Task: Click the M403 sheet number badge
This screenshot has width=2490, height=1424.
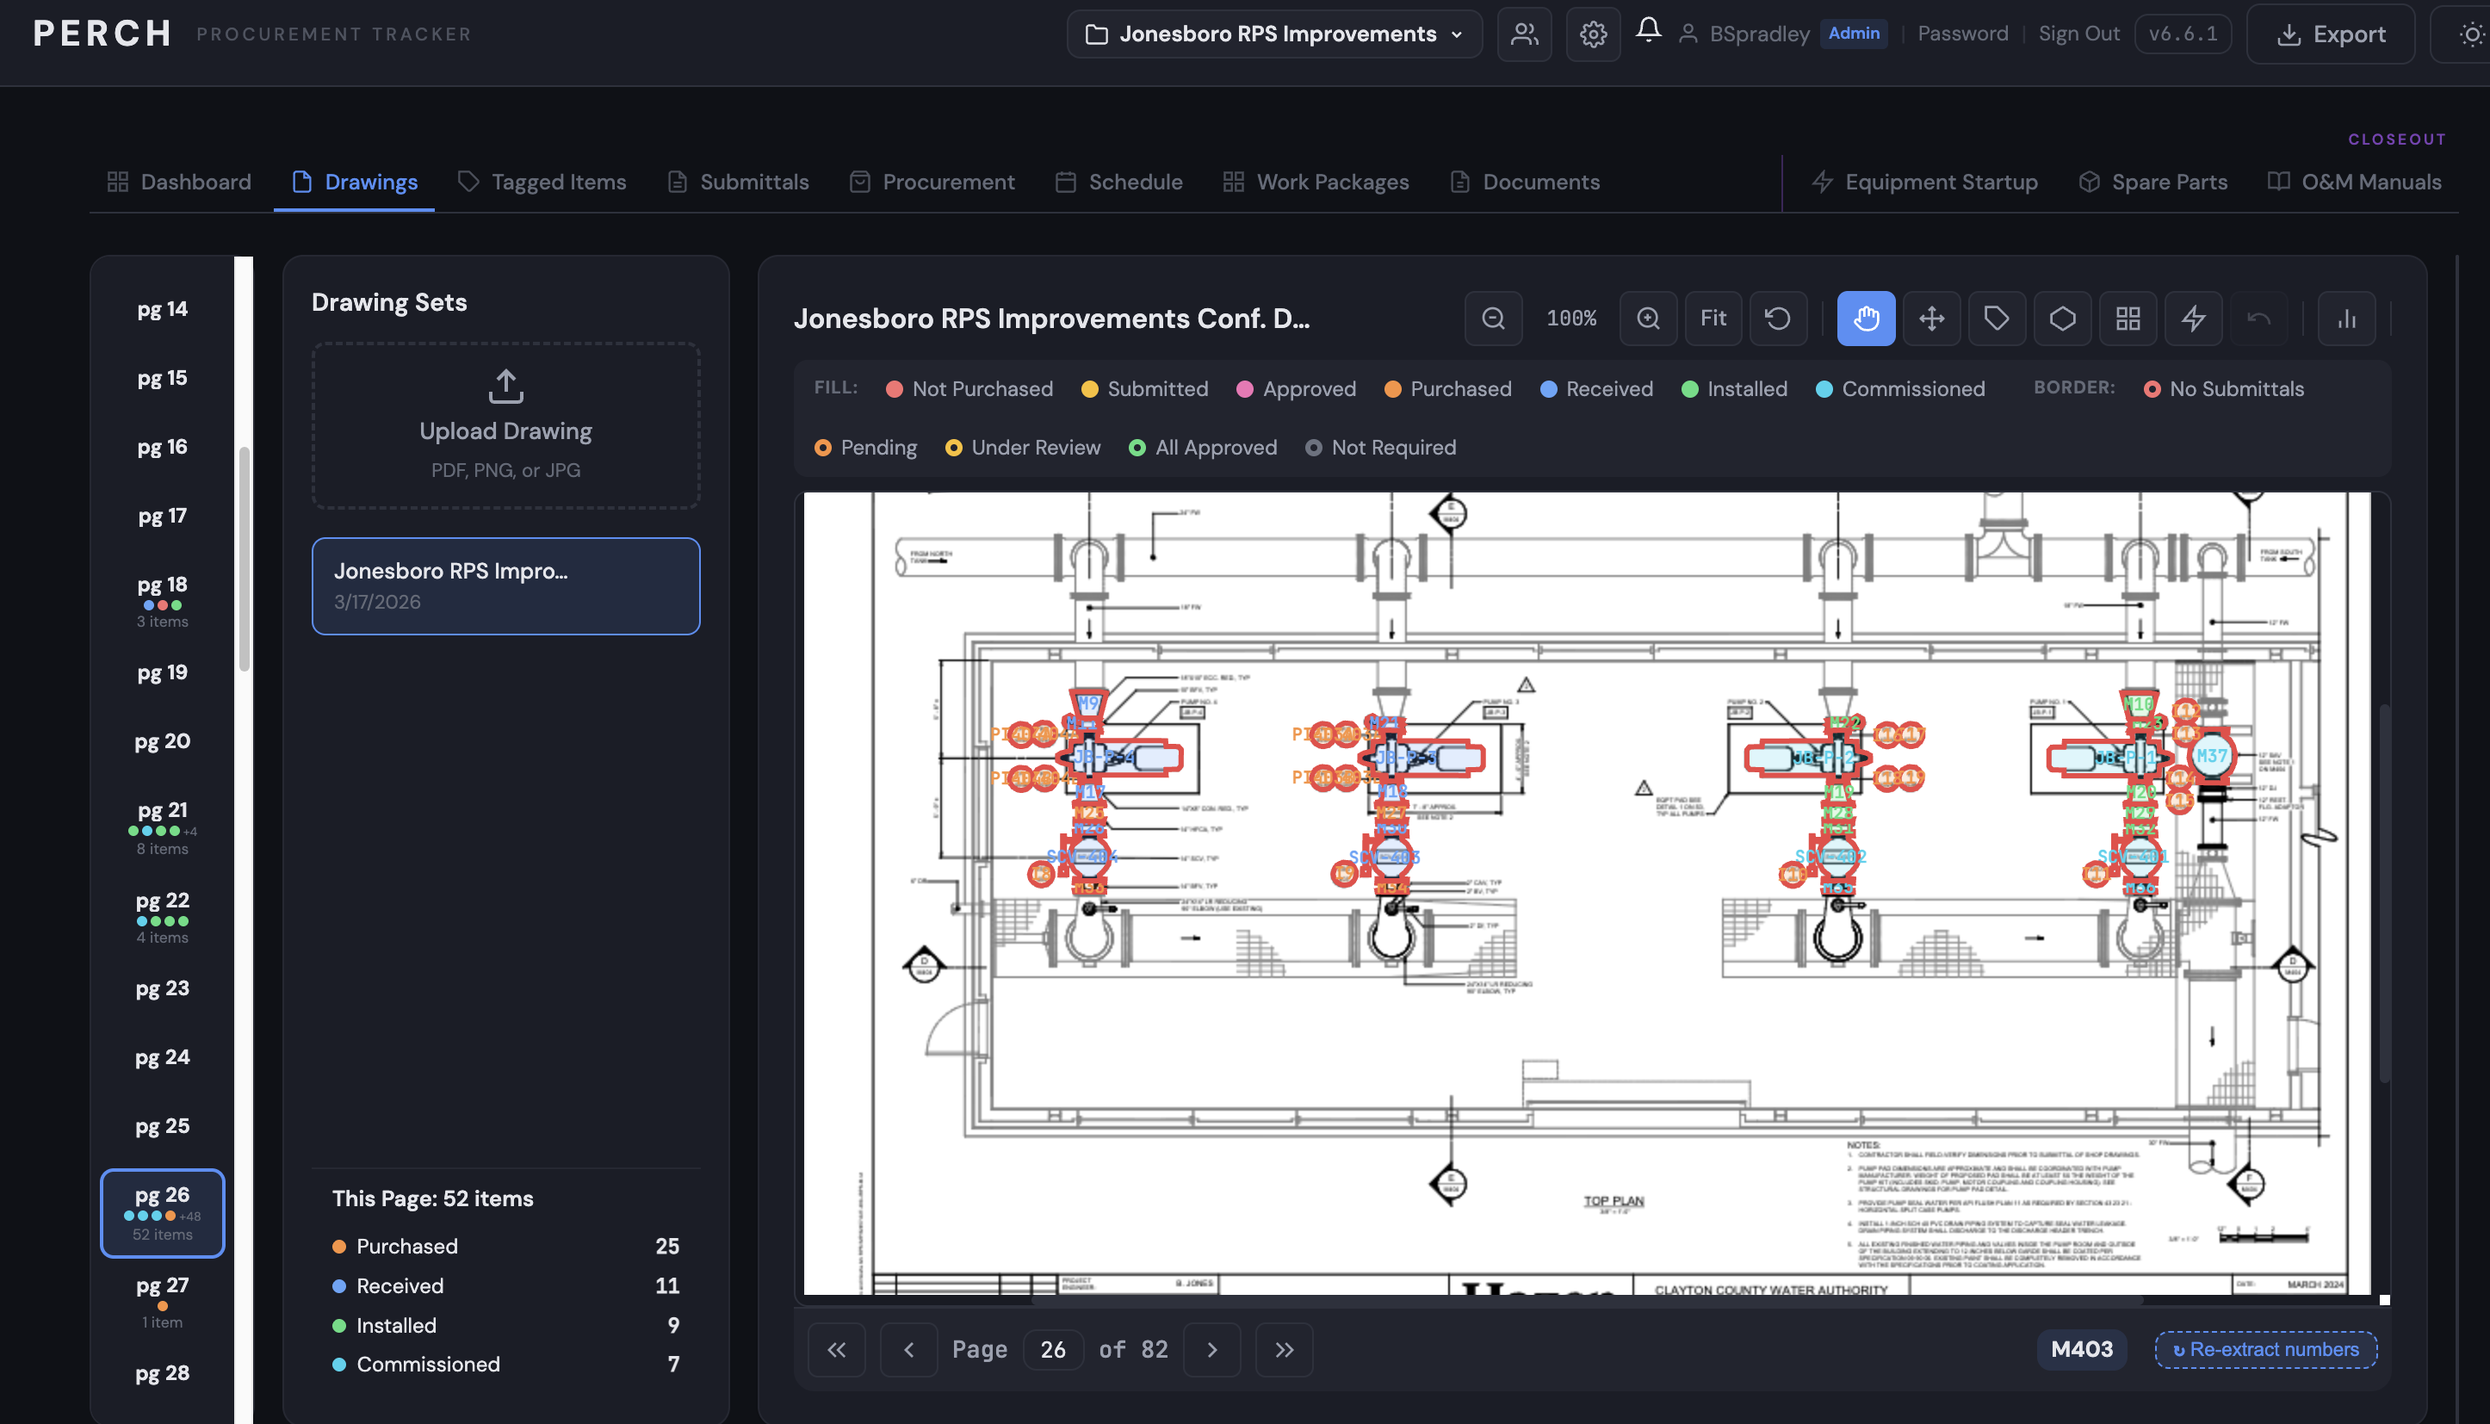Action: click(x=2081, y=1350)
